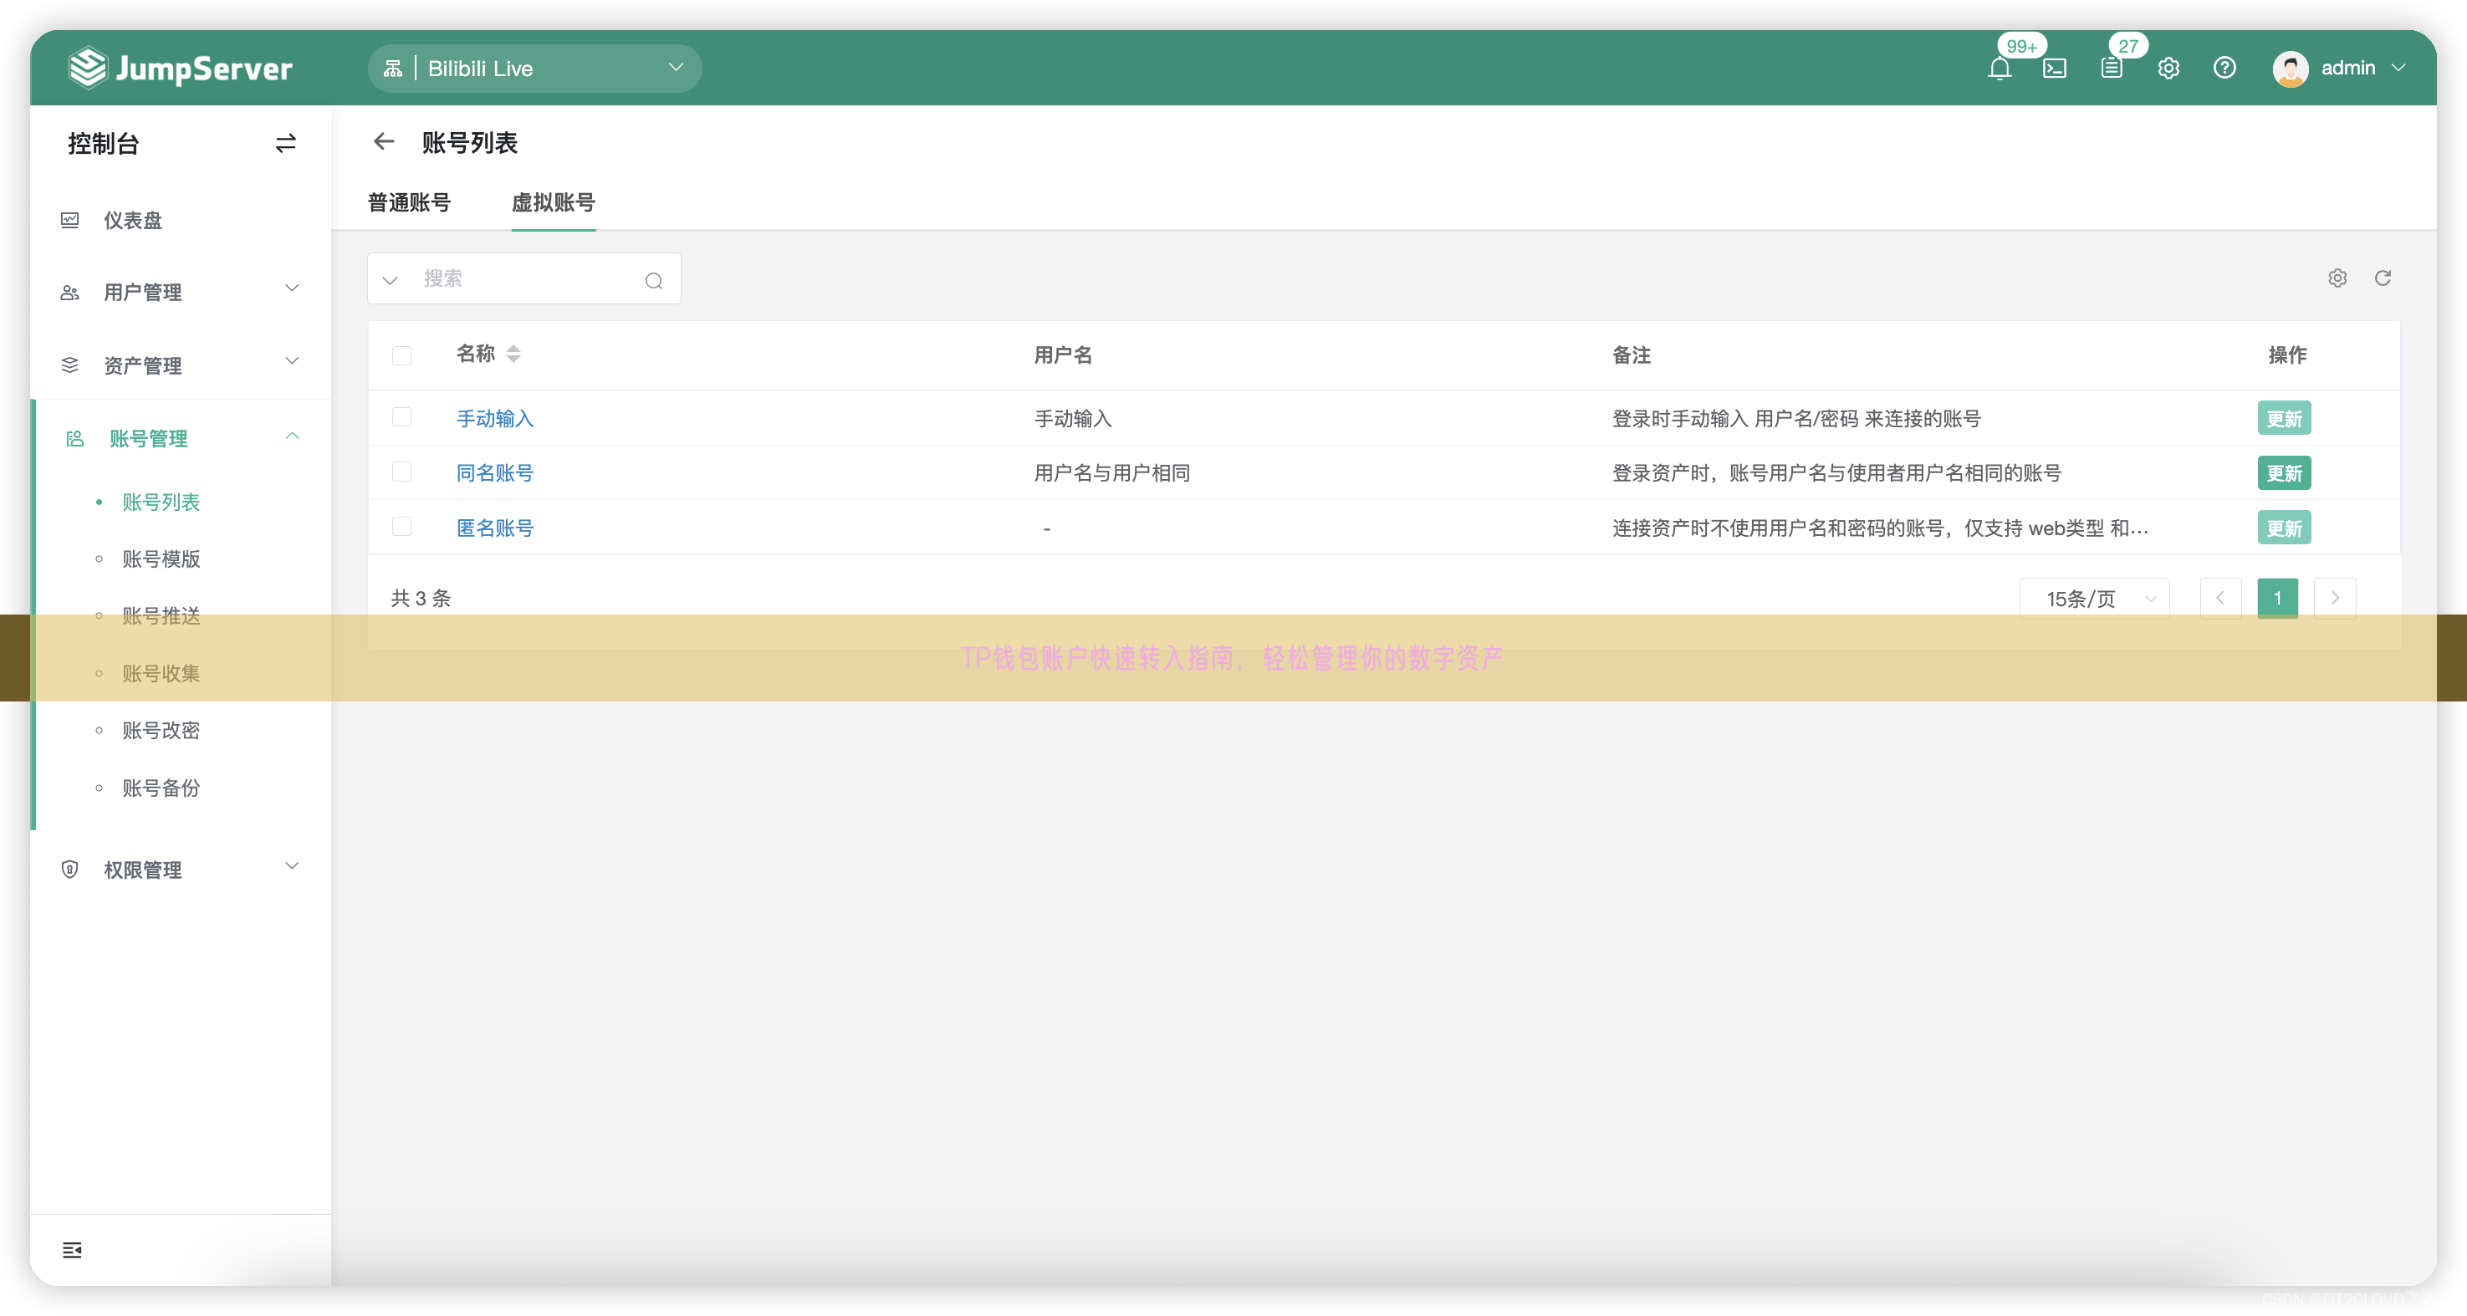Open the tickets list icon with badge 27
This screenshot has width=2467, height=1316.
click(x=2111, y=68)
